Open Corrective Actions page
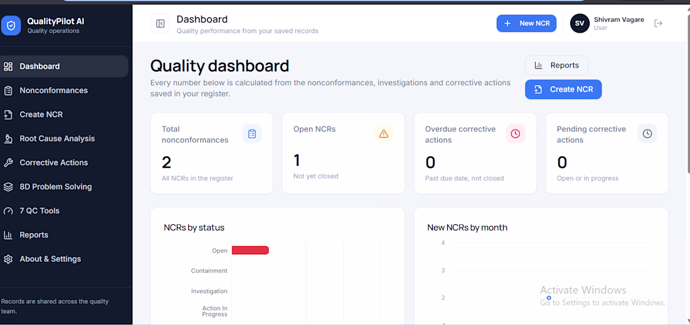 click(64, 163)
